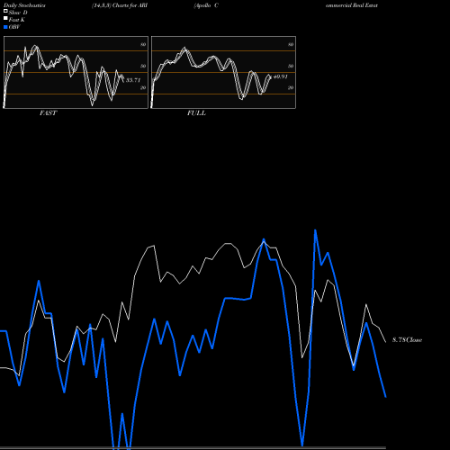
Task: Click the Slow D legend swatch
Action: coord(5,11)
